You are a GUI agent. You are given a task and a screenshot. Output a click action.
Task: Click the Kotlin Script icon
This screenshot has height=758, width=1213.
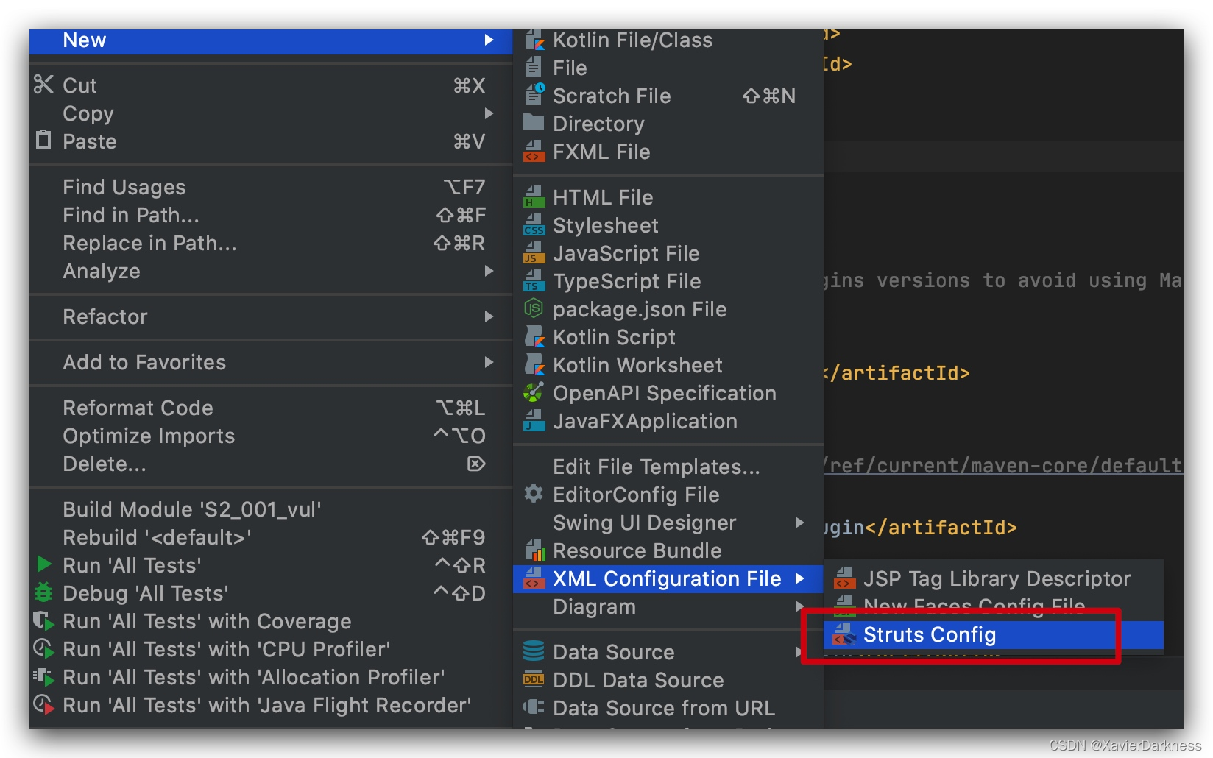(x=534, y=337)
